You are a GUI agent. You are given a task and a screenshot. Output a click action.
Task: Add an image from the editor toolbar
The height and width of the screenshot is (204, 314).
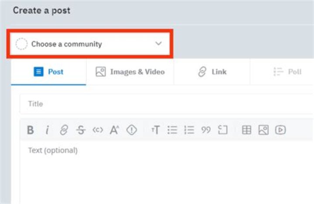(x=263, y=130)
